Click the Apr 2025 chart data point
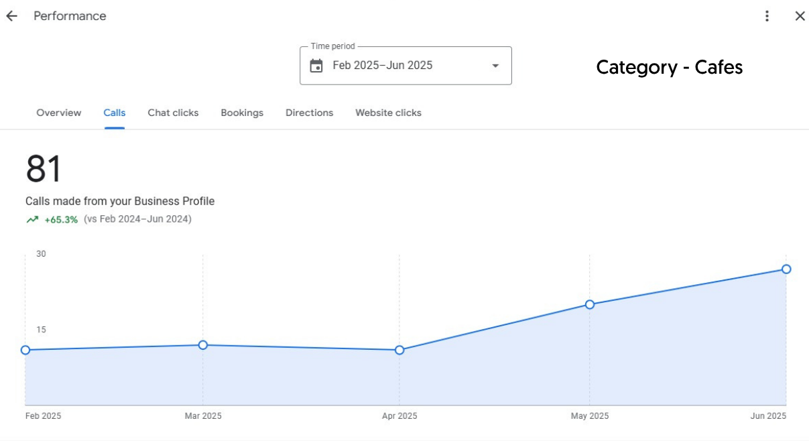The height and width of the screenshot is (441, 809). click(399, 350)
